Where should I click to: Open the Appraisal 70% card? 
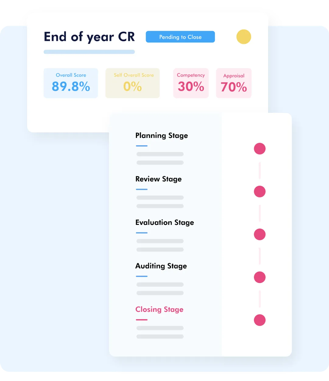tap(234, 83)
